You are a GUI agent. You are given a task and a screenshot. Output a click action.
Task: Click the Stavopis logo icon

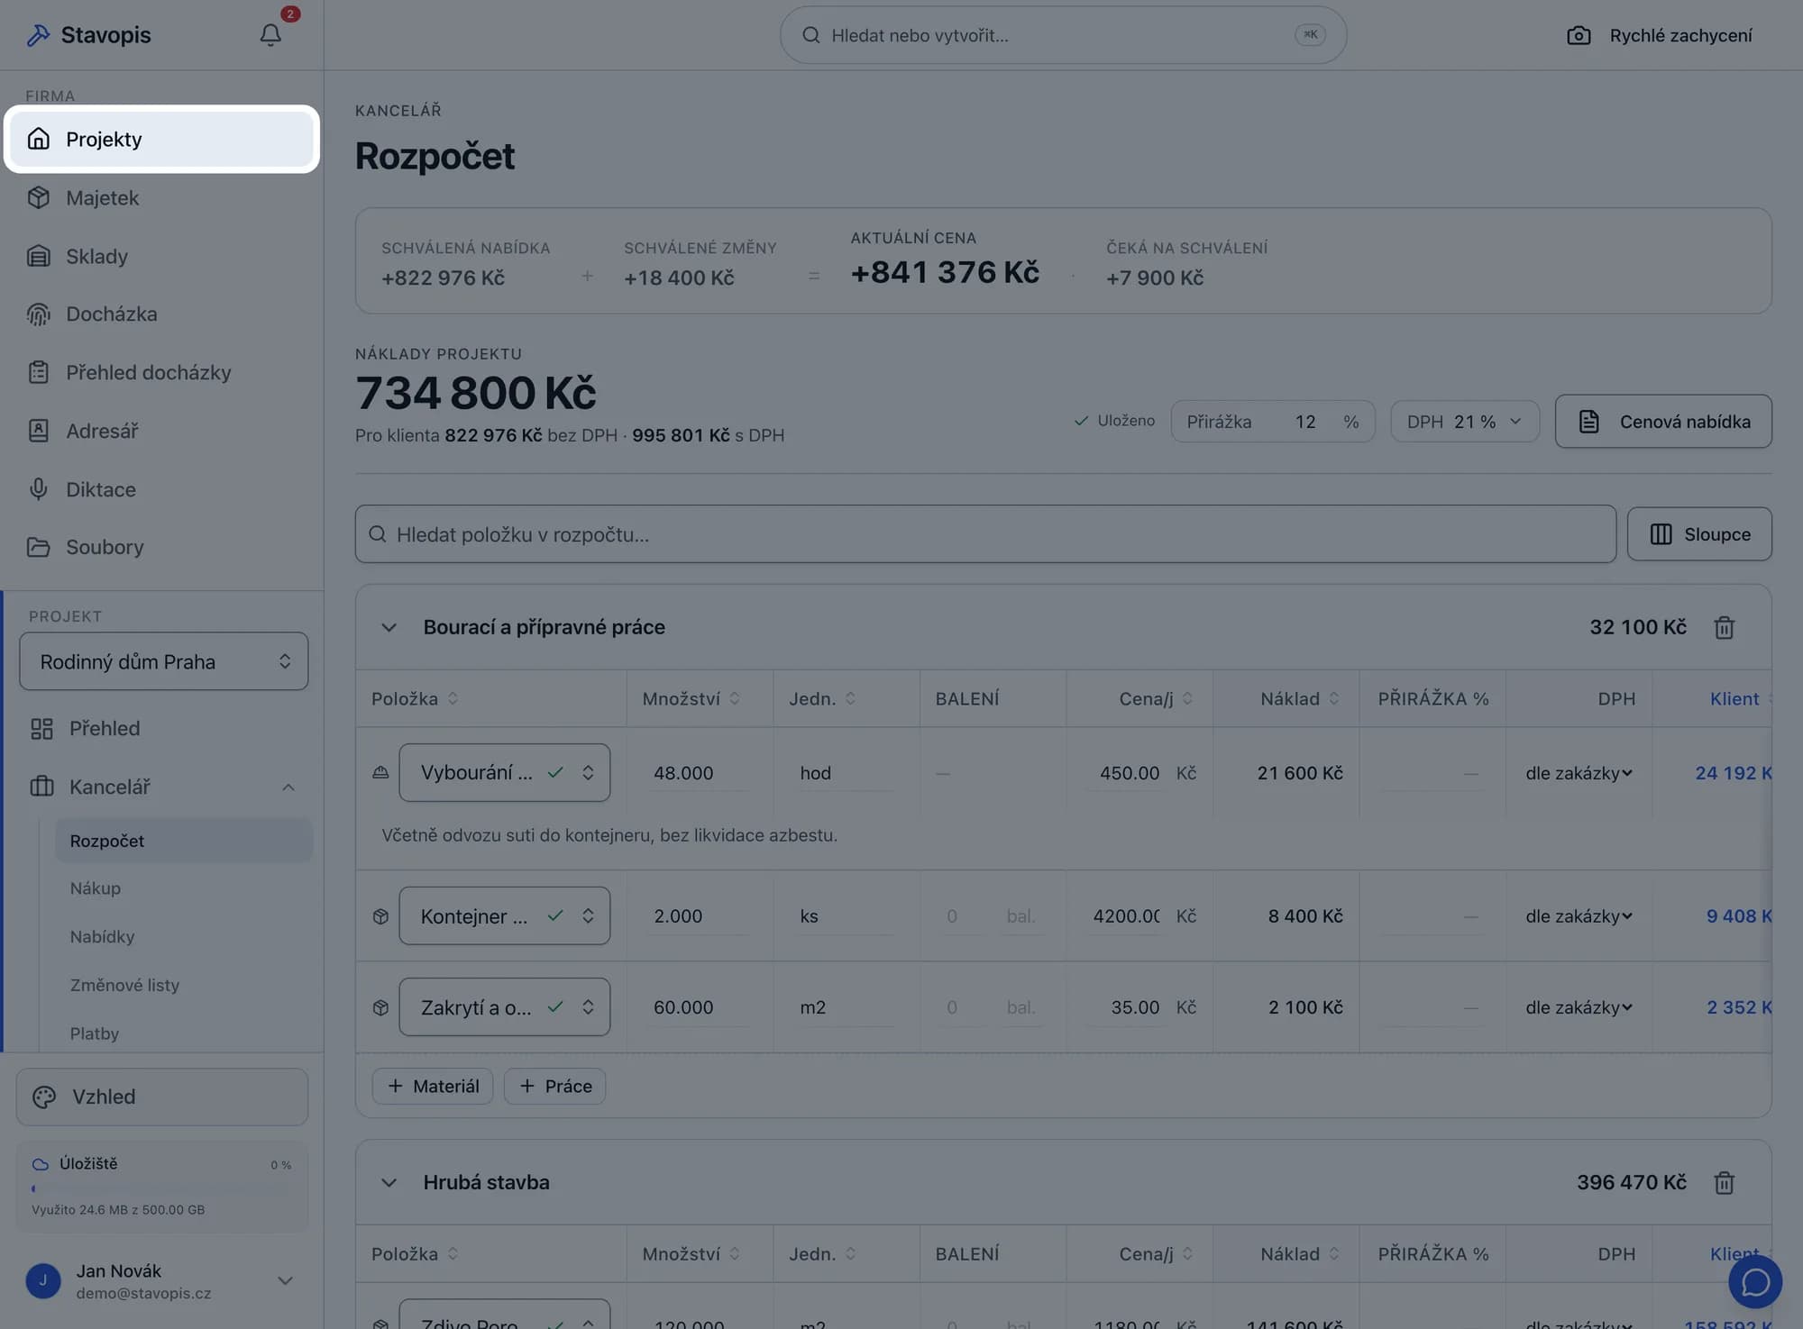pyautogui.click(x=38, y=35)
